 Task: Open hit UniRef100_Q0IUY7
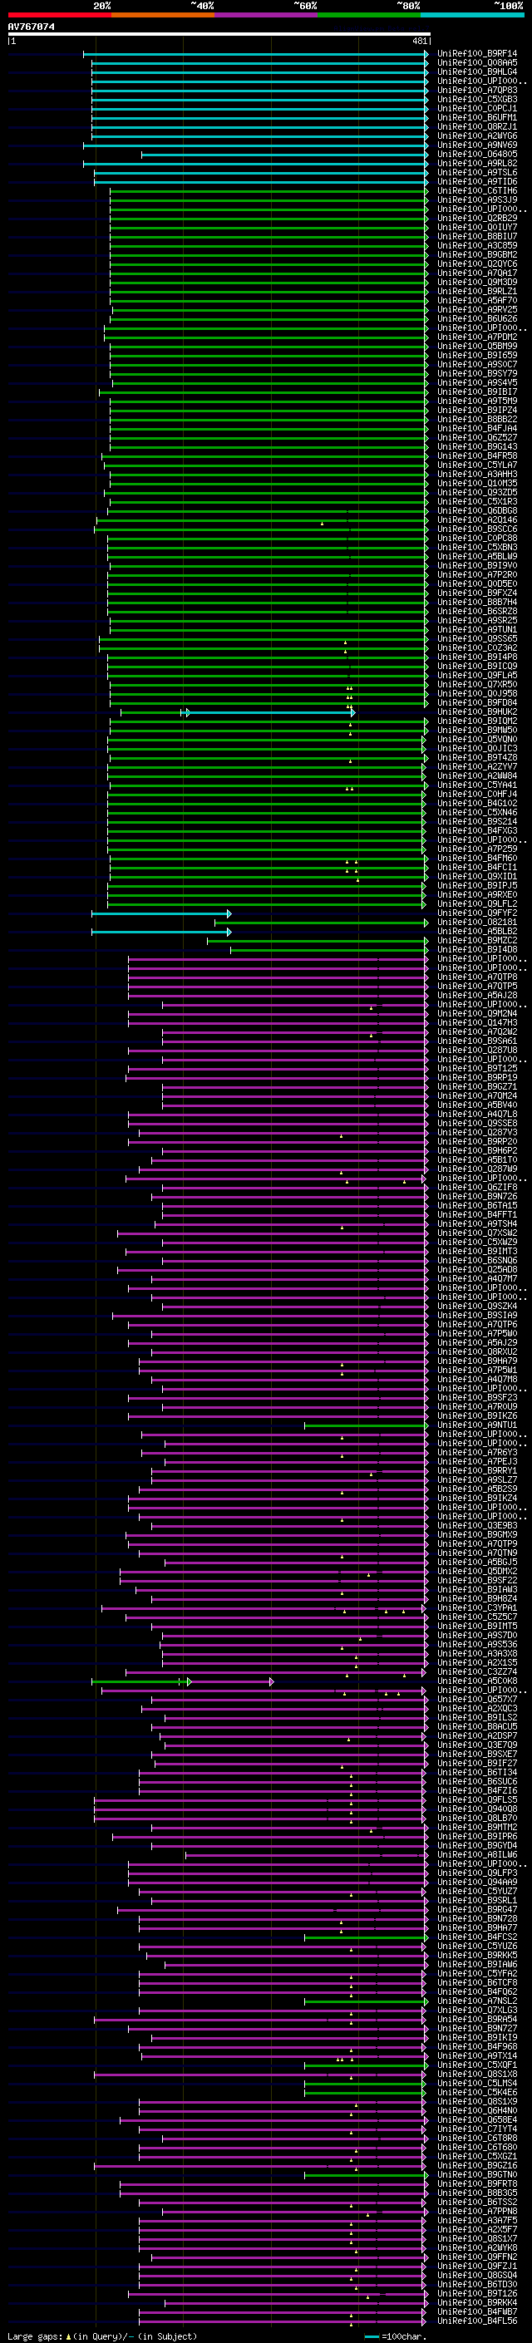477,228
